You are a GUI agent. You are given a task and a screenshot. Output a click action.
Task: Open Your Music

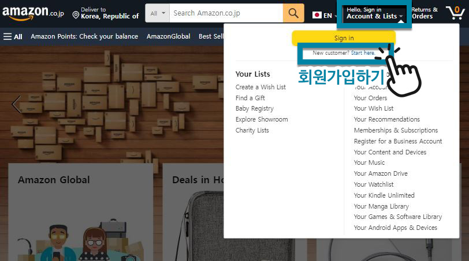tap(370, 162)
